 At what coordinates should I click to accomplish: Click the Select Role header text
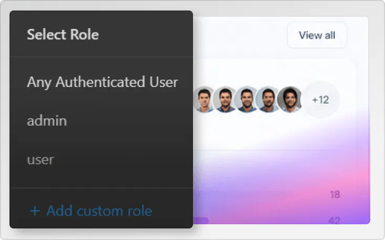point(63,35)
